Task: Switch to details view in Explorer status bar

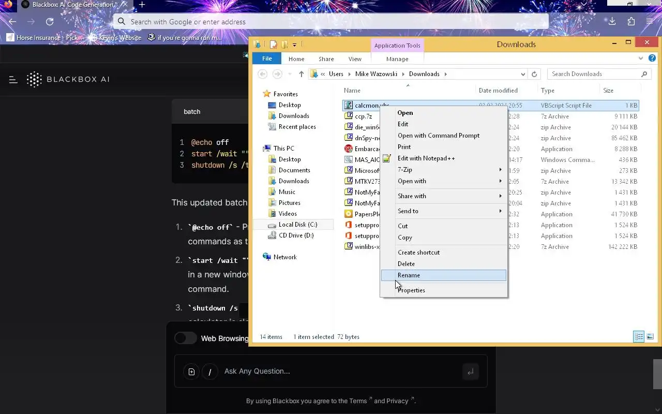Action: 639,336
